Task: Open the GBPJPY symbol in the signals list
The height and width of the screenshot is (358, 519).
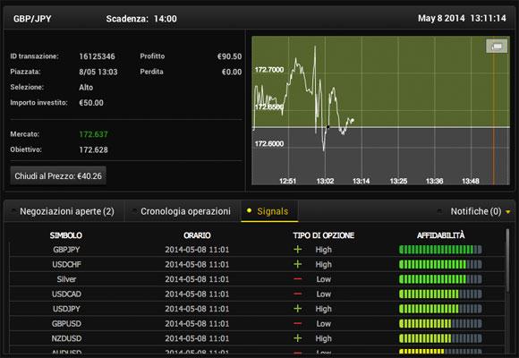Action: click(x=66, y=250)
